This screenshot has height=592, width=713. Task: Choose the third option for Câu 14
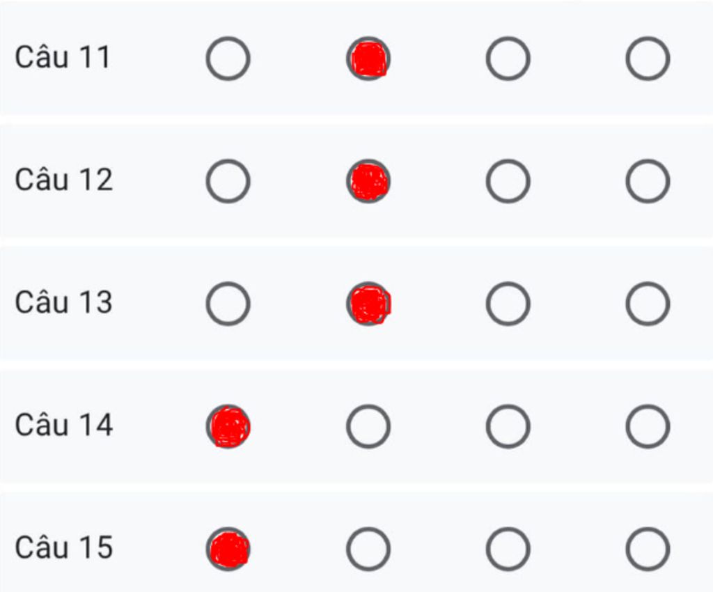508,426
